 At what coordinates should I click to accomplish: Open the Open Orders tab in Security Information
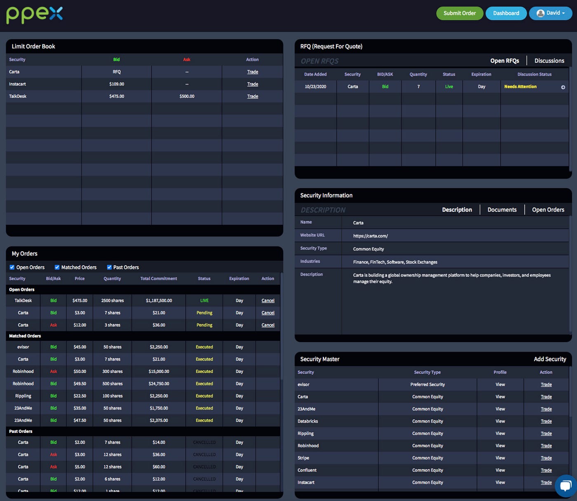(x=548, y=210)
